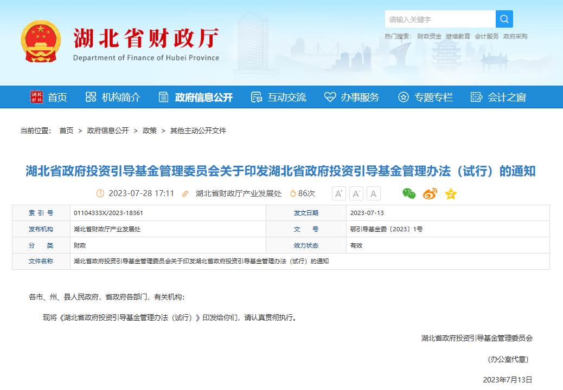This screenshot has height=390, width=563.
Task: Open the 专题专栏 menu item
Action: pyautogui.click(x=433, y=97)
